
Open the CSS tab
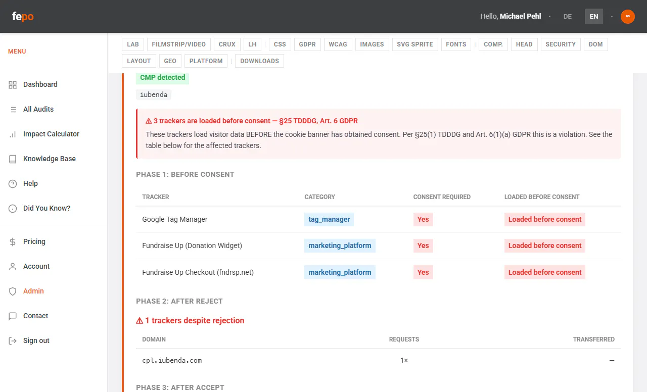coord(280,44)
